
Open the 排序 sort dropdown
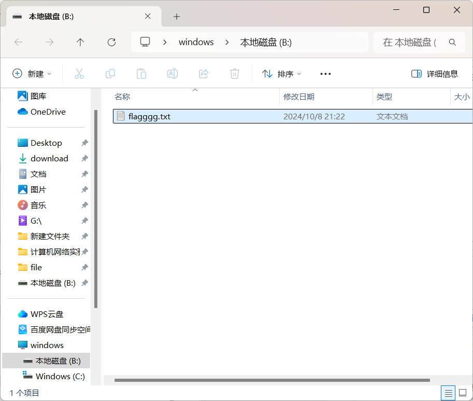coord(282,74)
